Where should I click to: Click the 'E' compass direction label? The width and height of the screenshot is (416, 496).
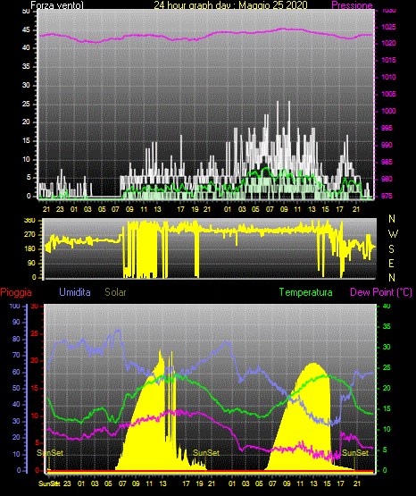click(x=392, y=263)
